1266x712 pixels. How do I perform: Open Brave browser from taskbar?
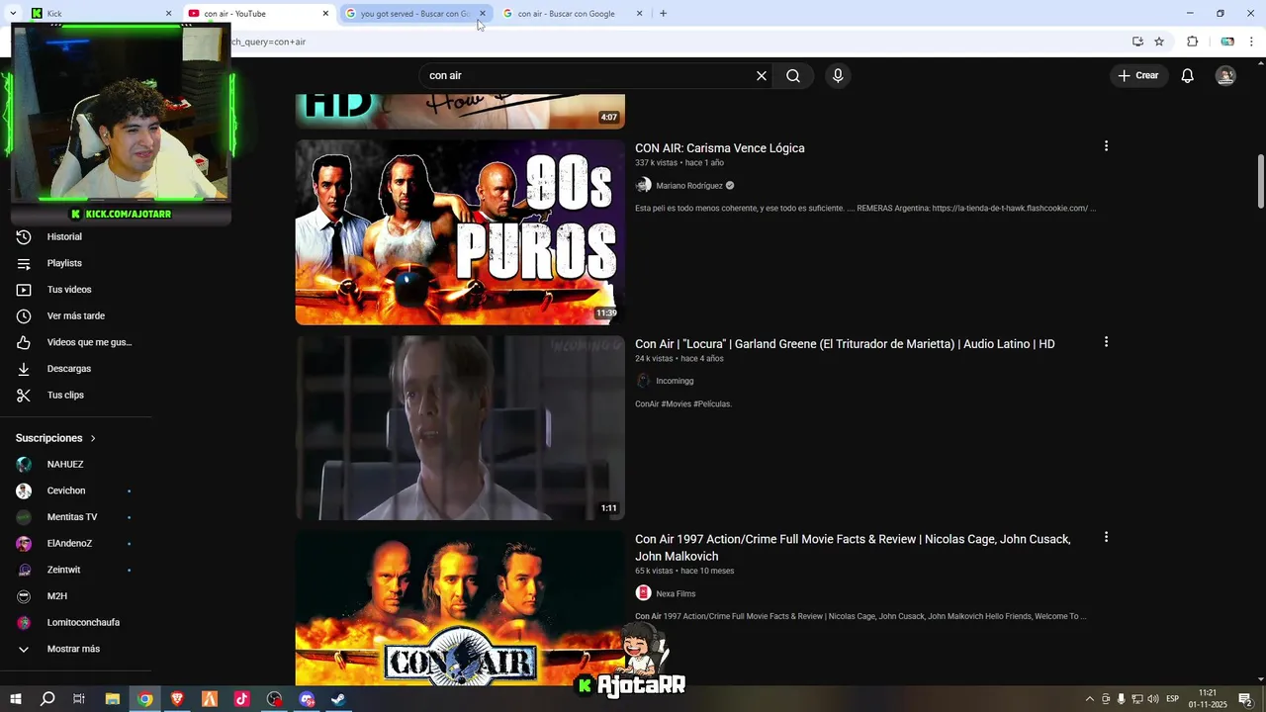[x=177, y=699]
